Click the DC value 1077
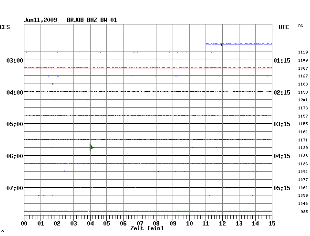This screenshot has height=236, width=310. (x=303, y=180)
